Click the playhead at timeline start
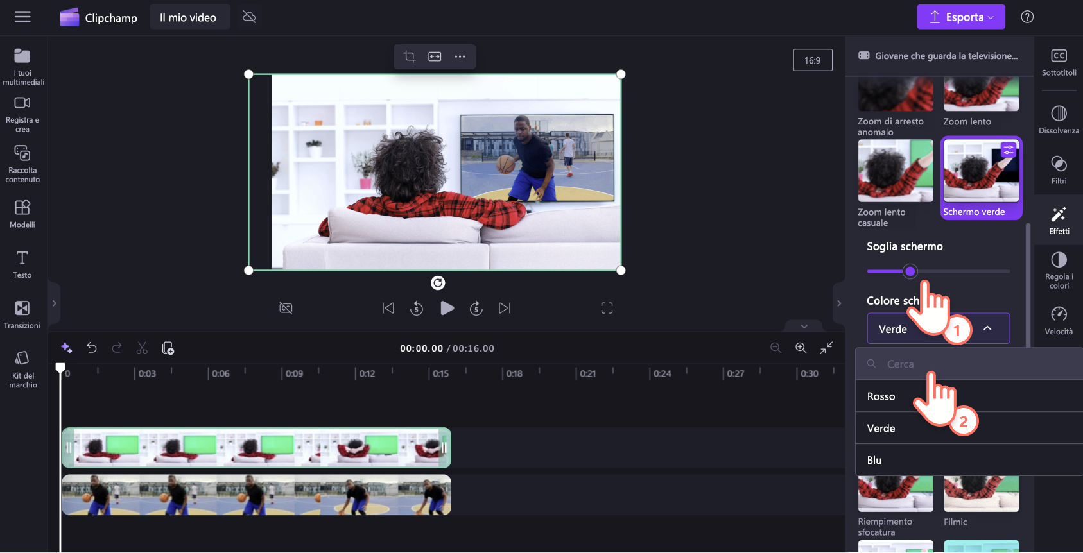This screenshot has height=553, width=1083. point(60,368)
